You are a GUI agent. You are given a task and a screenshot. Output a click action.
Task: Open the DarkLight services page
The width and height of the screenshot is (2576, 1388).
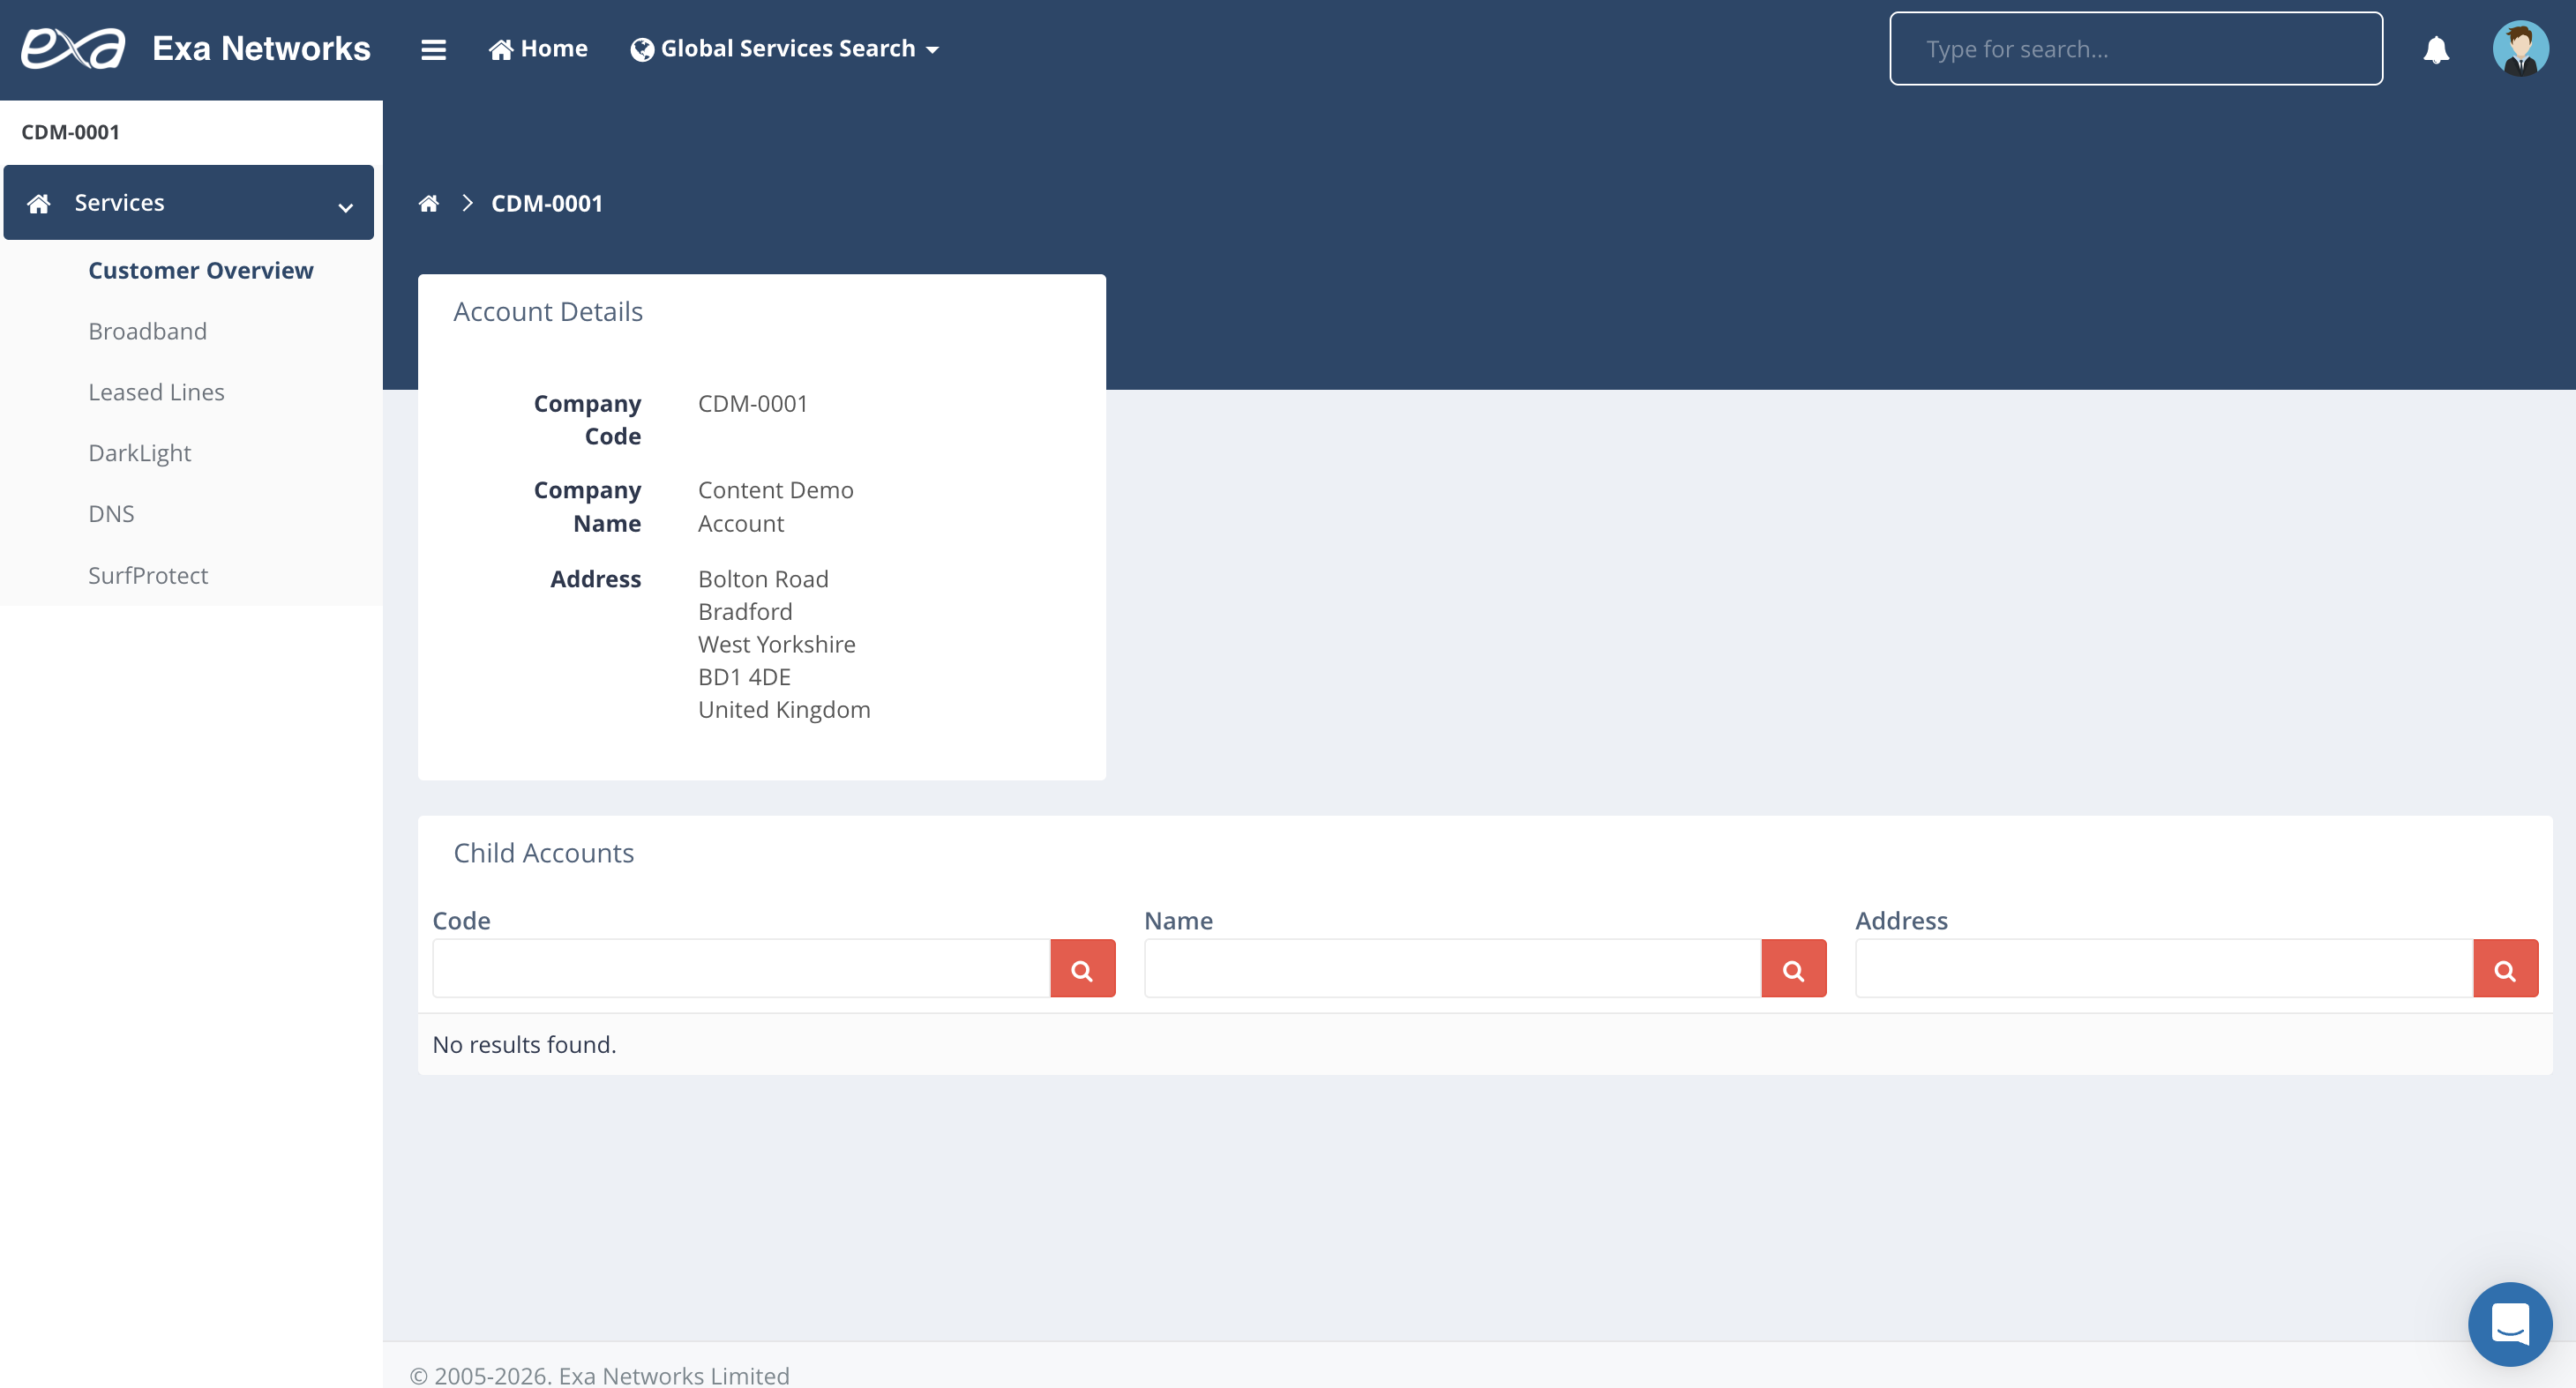pyautogui.click(x=139, y=453)
